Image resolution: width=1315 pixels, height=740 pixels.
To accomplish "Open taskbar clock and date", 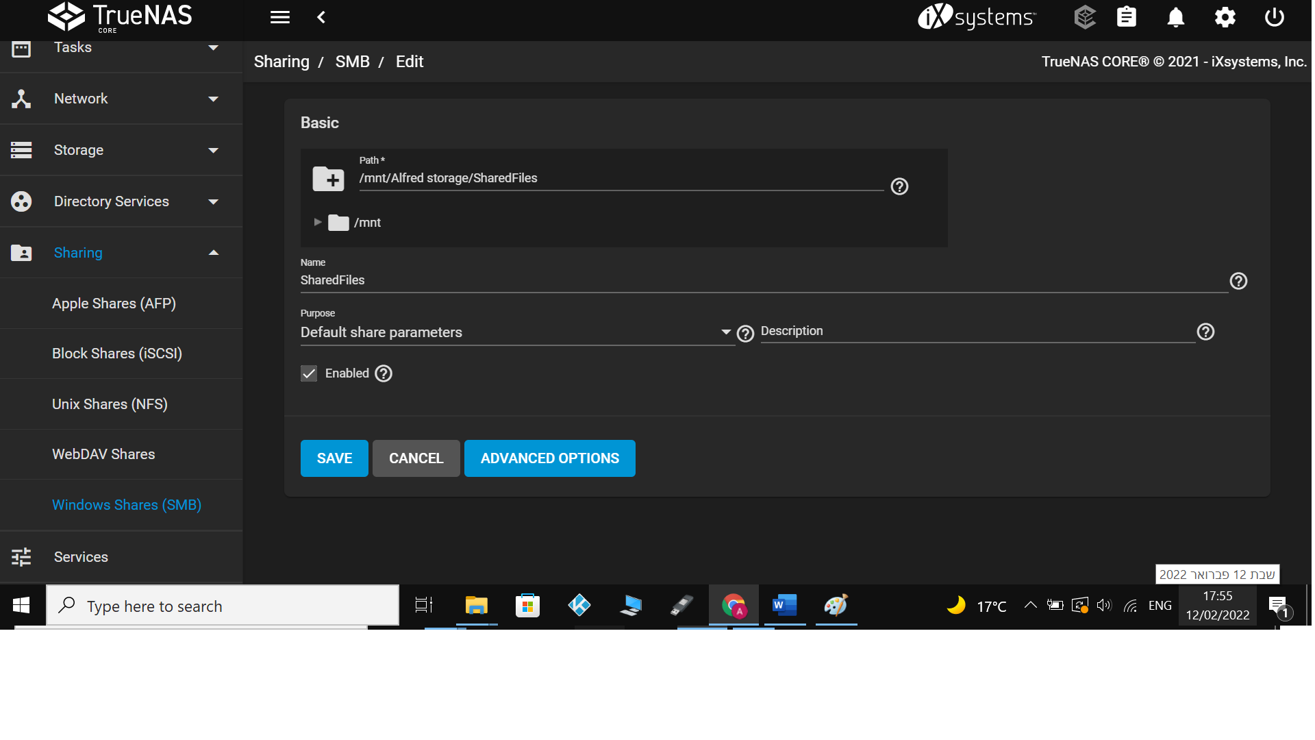I will point(1218,606).
